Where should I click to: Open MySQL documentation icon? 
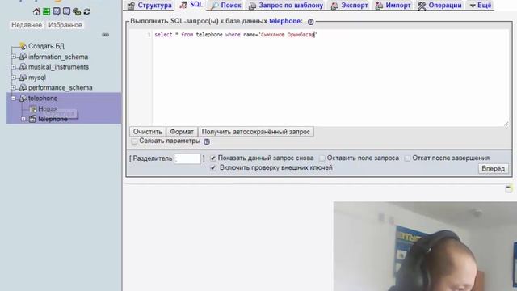pos(66,12)
